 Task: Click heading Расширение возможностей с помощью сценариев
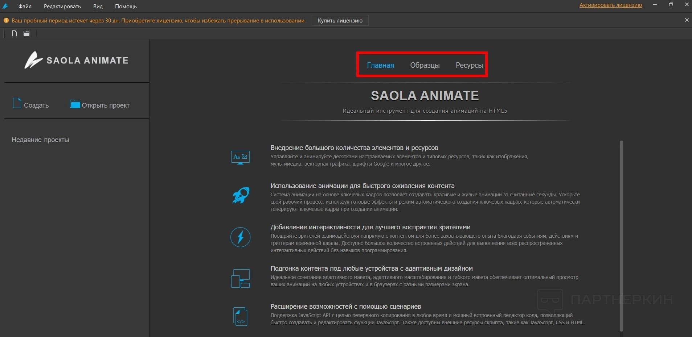pos(346,307)
